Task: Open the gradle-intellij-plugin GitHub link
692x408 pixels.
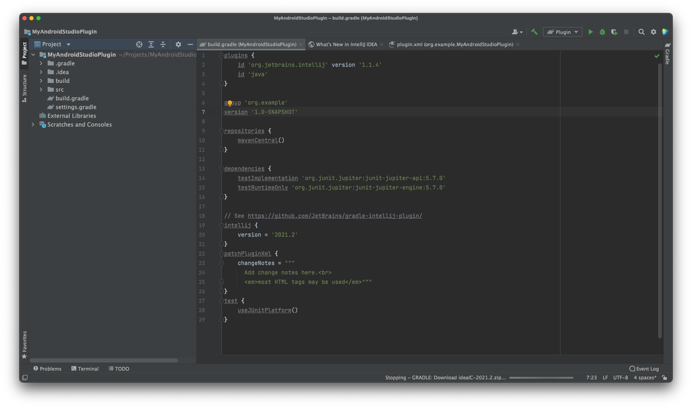Action: (334, 216)
